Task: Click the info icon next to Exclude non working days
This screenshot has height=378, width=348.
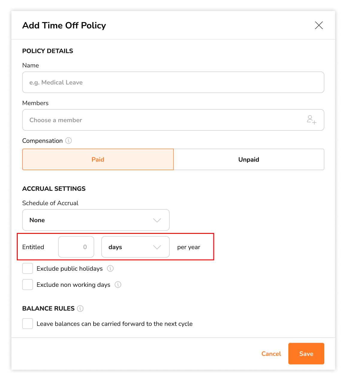Action: click(x=118, y=285)
